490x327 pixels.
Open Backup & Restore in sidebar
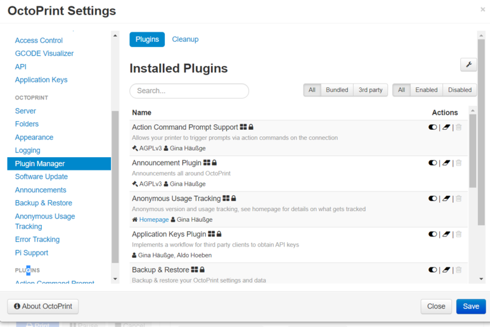point(44,203)
